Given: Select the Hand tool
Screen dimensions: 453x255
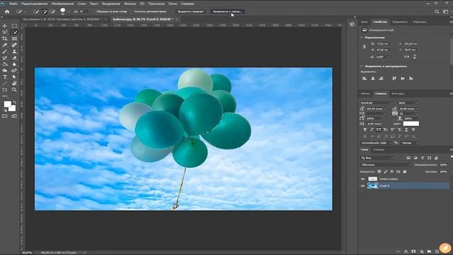Looking at the screenshot, I should coord(14,84).
